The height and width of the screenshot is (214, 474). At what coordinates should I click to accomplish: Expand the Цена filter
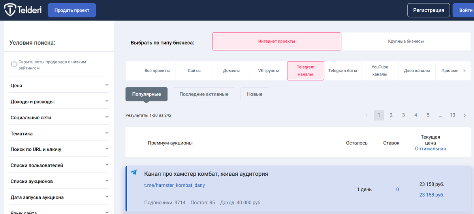tap(59, 85)
